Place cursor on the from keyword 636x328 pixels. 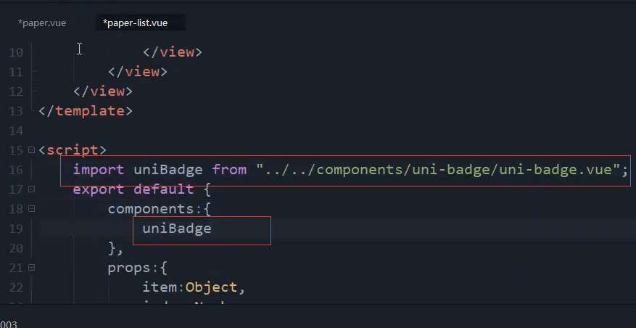point(229,169)
